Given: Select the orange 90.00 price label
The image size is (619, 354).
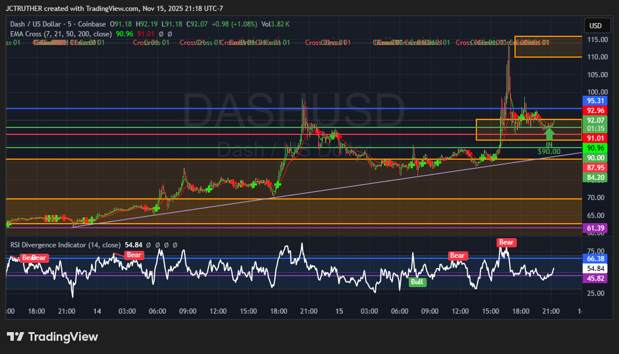Looking at the screenshot, I should click(595, 157).
